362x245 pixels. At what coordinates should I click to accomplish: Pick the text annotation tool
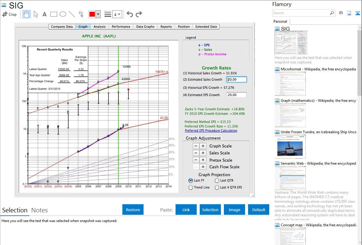click(44, 14)
